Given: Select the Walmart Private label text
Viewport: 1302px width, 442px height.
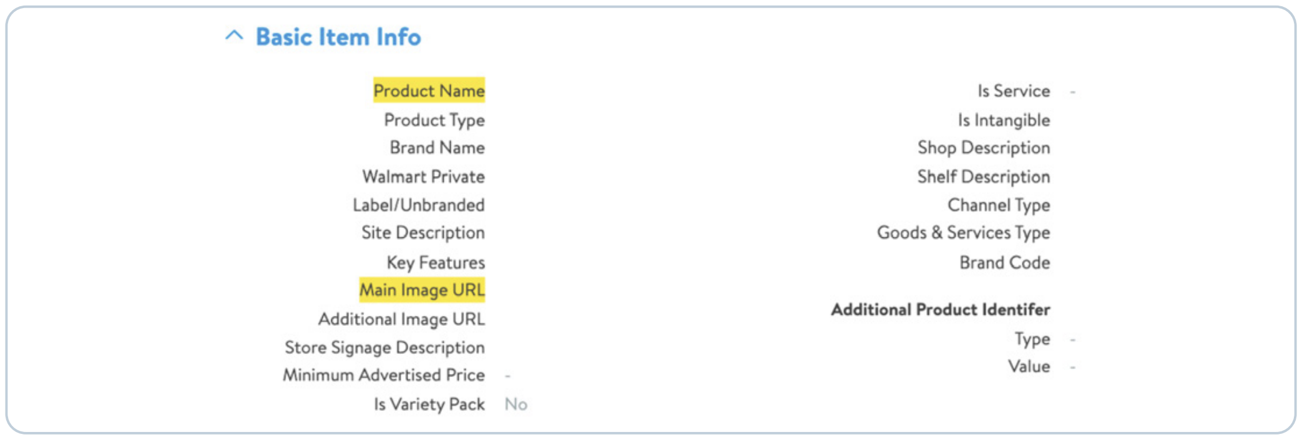Looking at the screenshot, I should (x=423, y=177).
